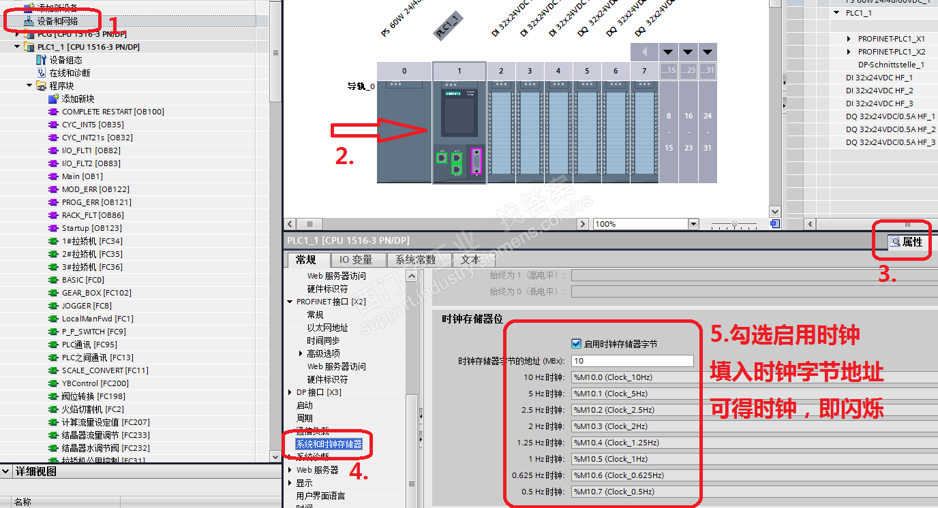Viewport: 938px width, 508px height.
Task: Open the zoom level 100% dropdown
Action: (693, 224)
